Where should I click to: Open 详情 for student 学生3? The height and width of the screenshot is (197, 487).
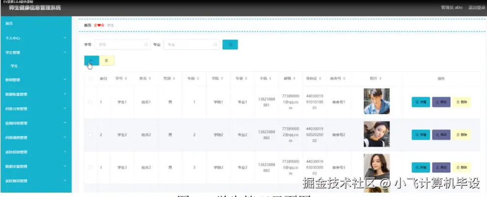pyautogui.click(x=421, y=167)
